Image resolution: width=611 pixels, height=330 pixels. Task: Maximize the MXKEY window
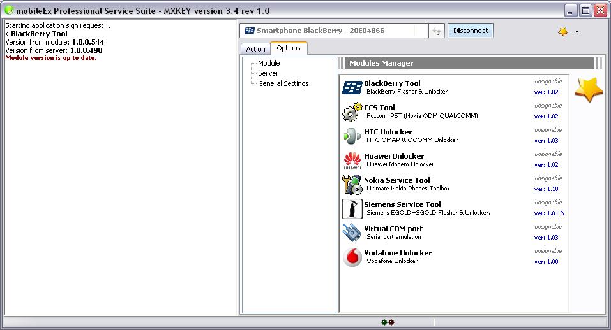coord(585,10)
